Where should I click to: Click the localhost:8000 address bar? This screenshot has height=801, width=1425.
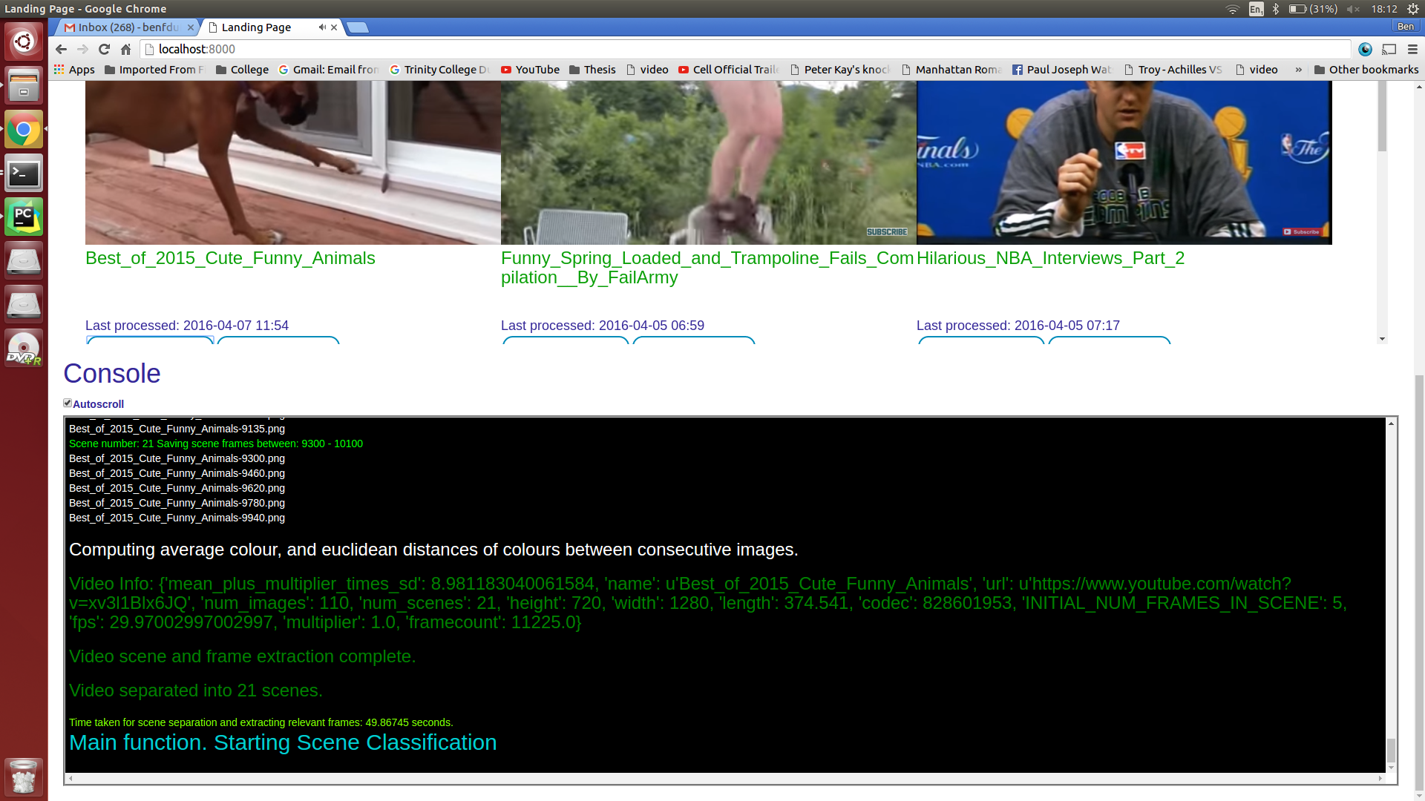click(742, 49)
